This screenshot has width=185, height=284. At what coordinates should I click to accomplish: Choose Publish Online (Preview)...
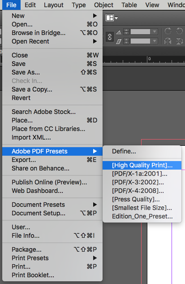[52, 182]
